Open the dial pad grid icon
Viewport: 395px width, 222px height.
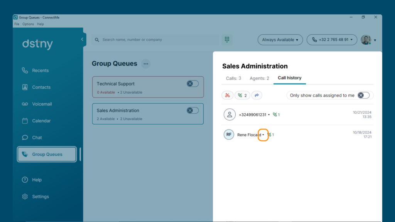(x=227, y=40)
